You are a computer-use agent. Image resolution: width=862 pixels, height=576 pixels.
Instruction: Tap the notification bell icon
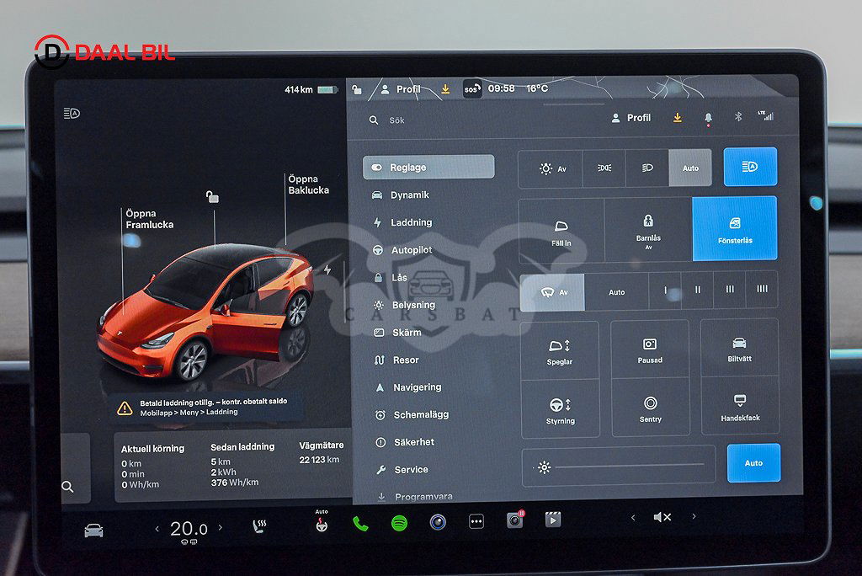(708, 118)
